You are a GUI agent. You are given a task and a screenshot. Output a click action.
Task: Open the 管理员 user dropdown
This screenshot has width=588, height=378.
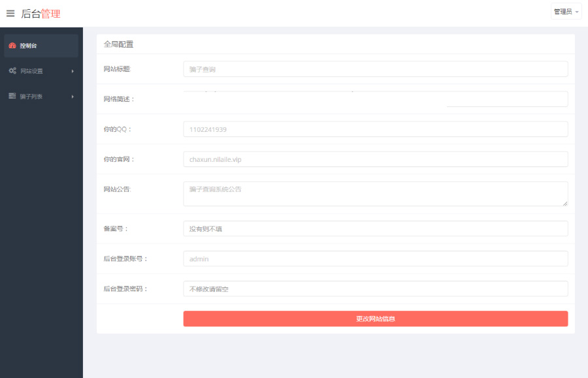pyautogui.click(x=566, y=12)
